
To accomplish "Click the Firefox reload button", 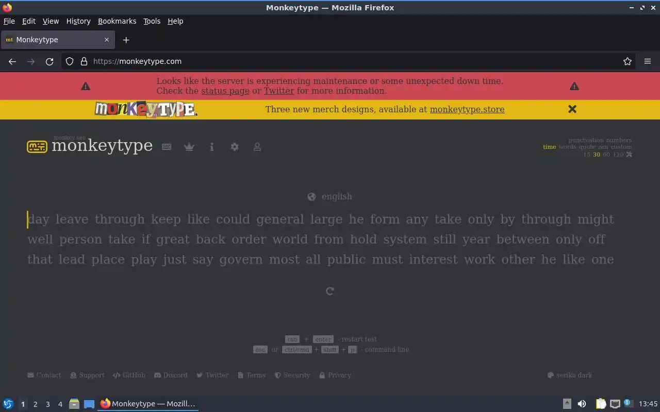I will pyautogui.click(x=49, y=61).
